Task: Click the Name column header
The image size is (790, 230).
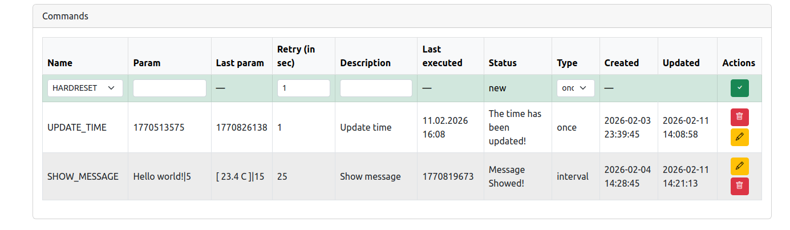Action: point(60,63)
